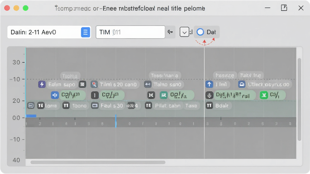Click the red magnifier icon beside Tilmi s 20
The image size is (310, 174).
click(94, 85)
